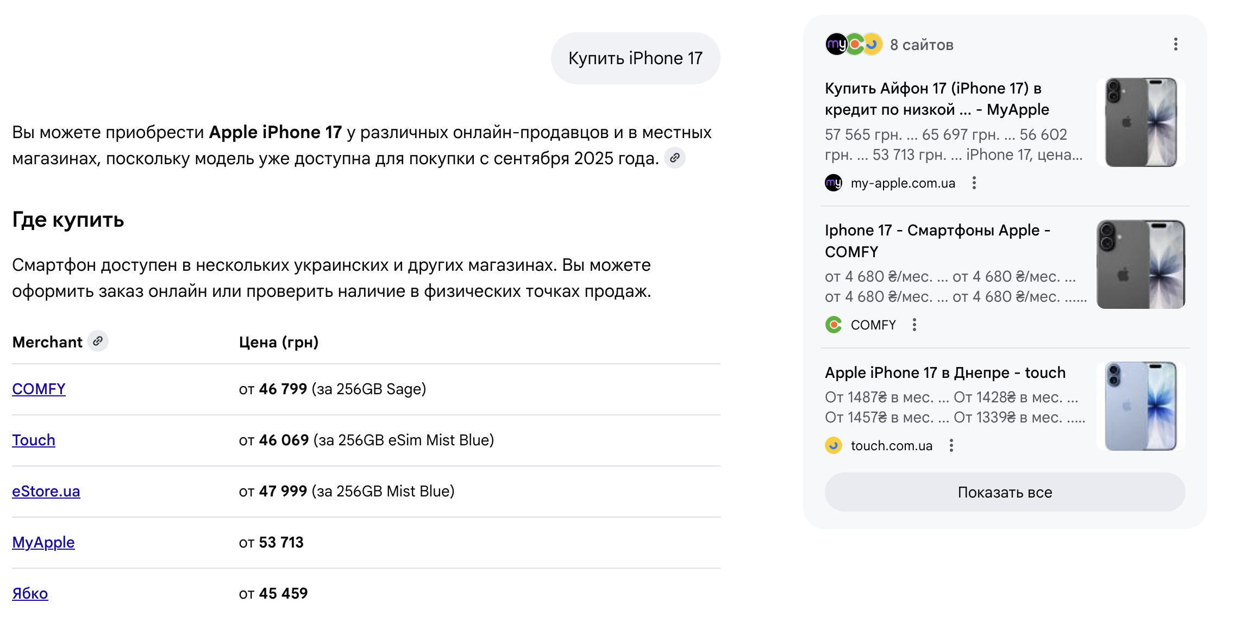Open the three-dot menu next to touch.com.ua
This screenshot has width=1253, height=634.
951,445
